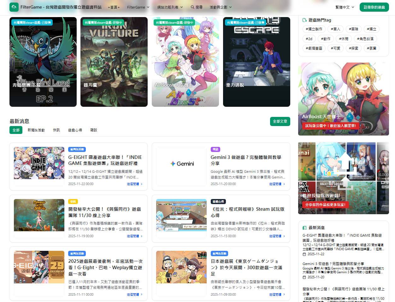
Task: Open the 繁體中文 language selector
Action: (345, 7)
